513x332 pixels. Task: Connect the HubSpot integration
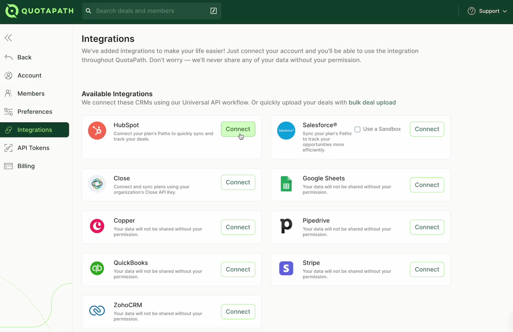[x=238, y=129]
